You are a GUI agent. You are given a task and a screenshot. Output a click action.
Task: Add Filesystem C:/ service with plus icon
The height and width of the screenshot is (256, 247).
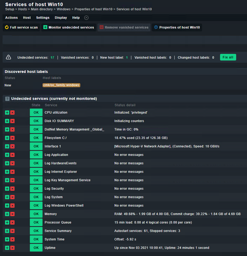pyautogui.click(x=7, y=138)
